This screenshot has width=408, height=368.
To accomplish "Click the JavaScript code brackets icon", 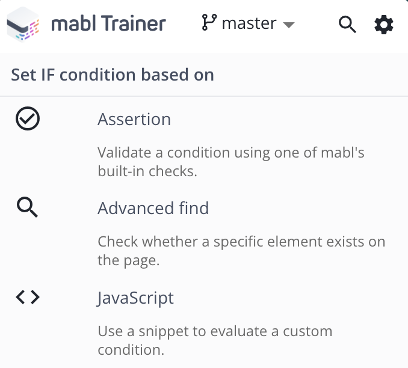I will [27, 297].
